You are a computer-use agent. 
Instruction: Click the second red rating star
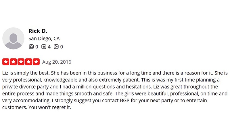pos(13,62)
